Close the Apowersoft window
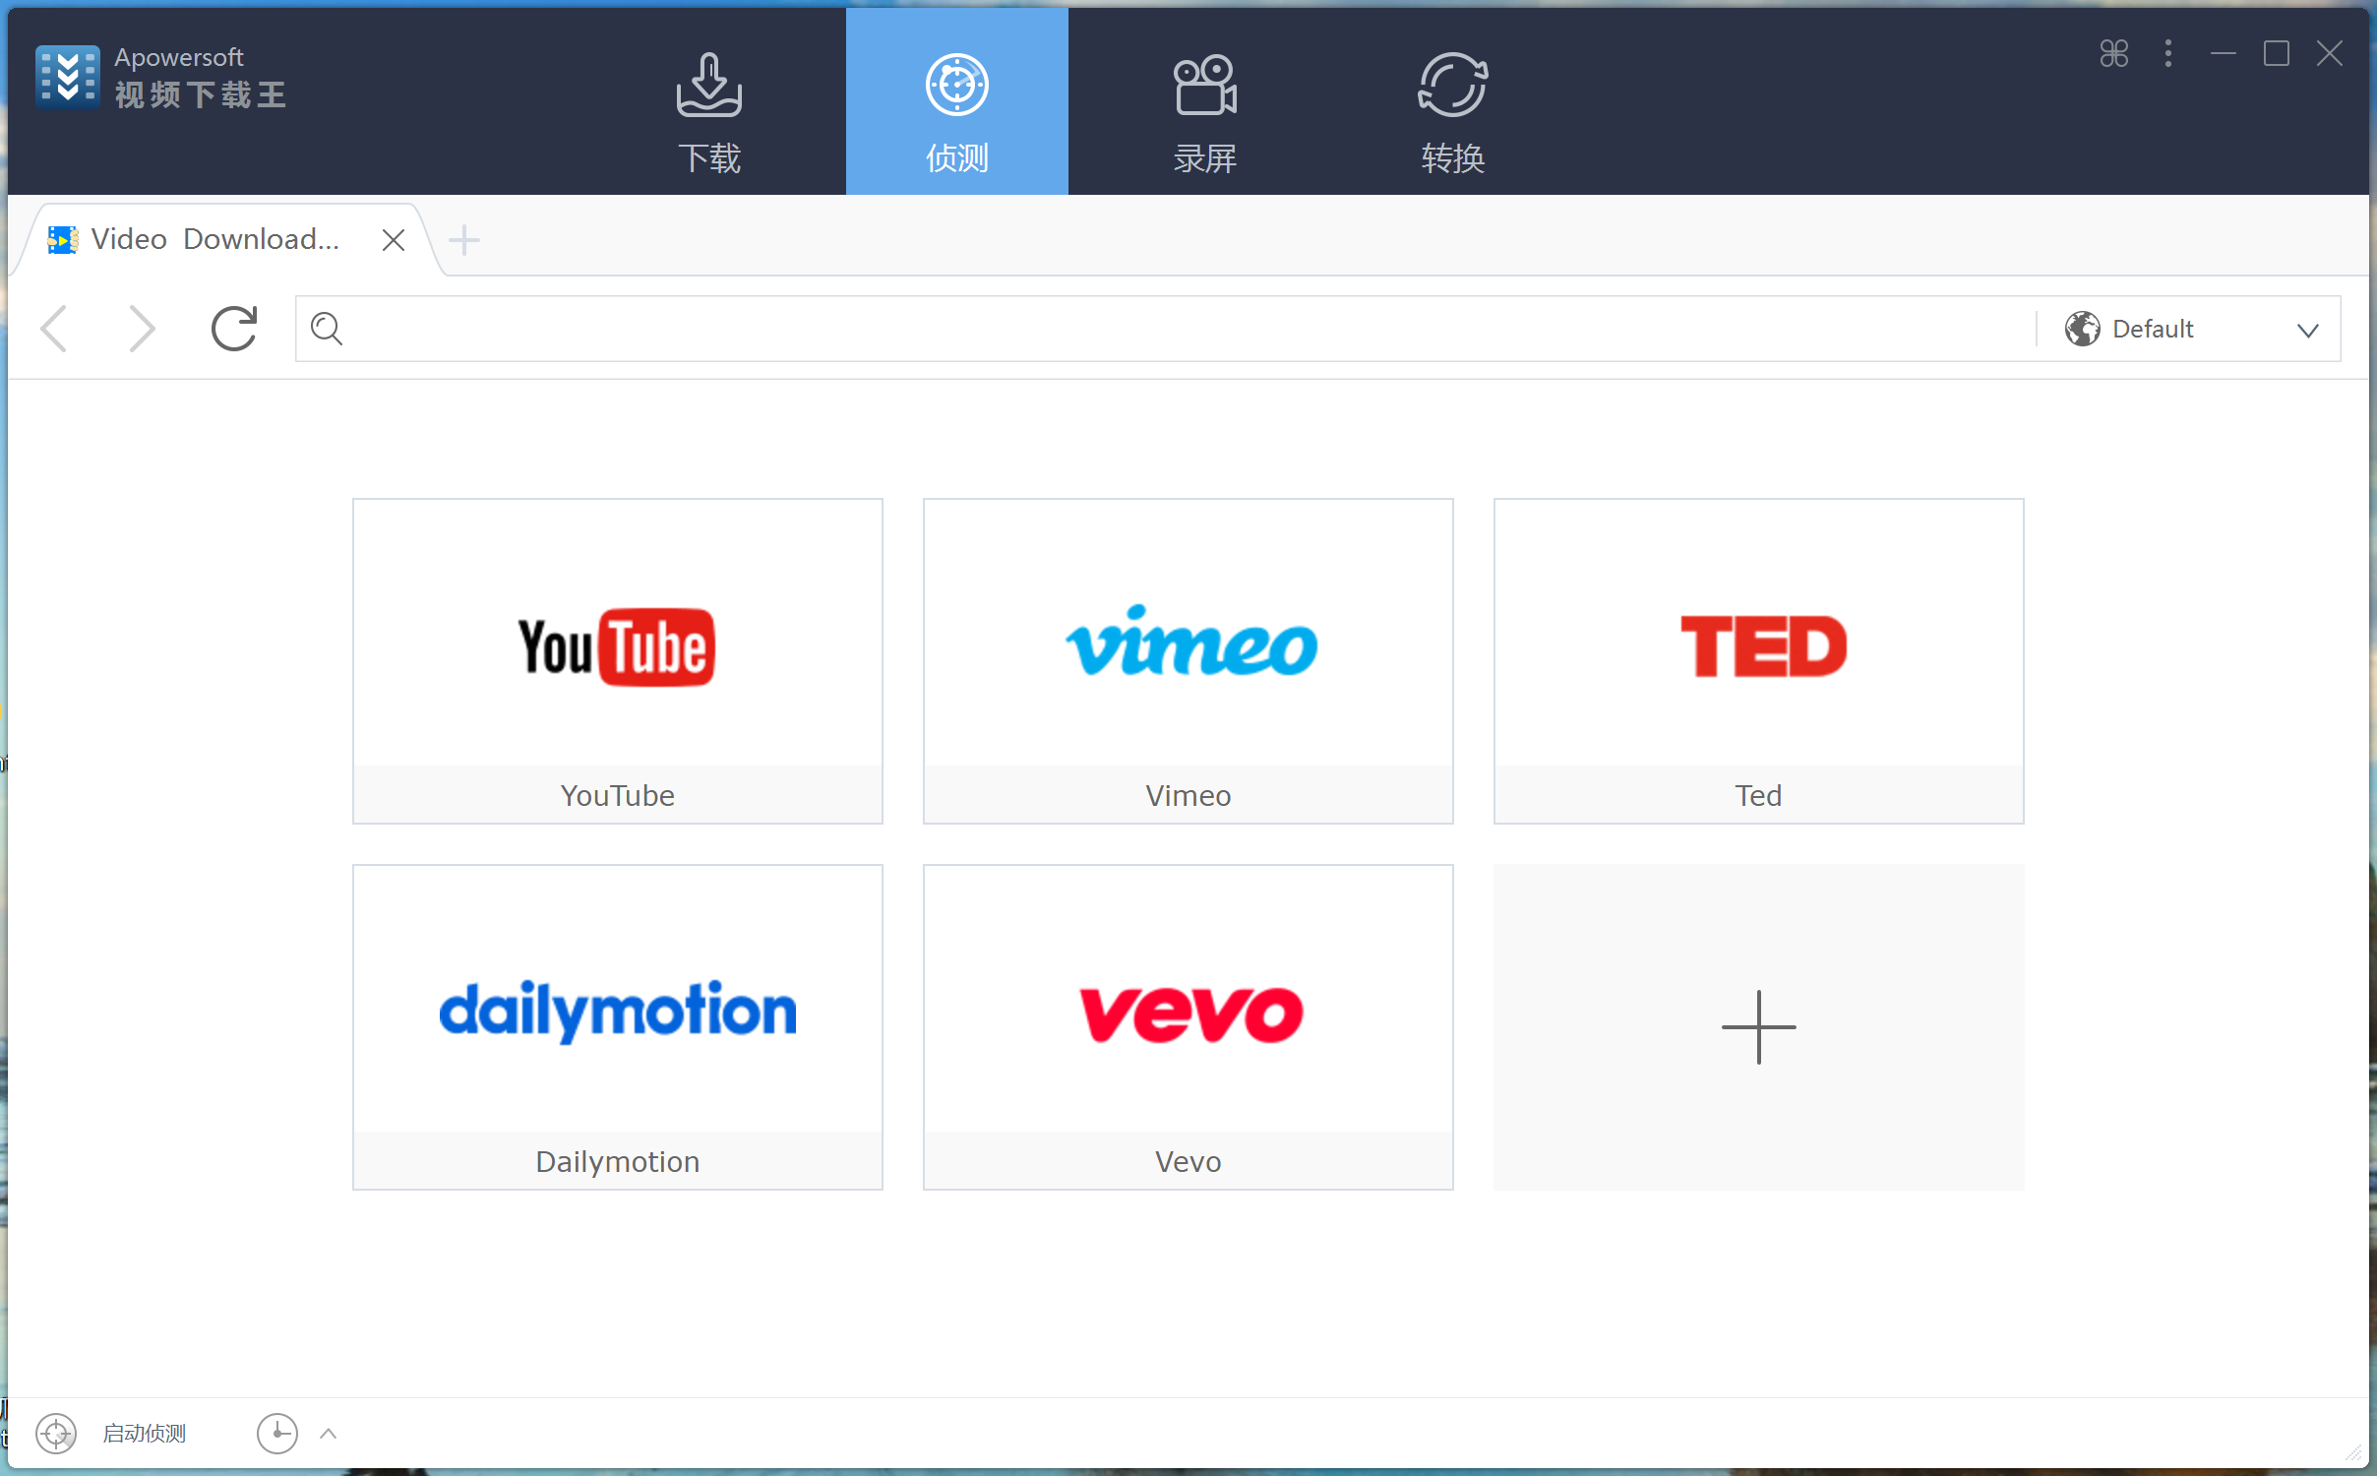The image size is (2377, 1476). point(2330,53)
